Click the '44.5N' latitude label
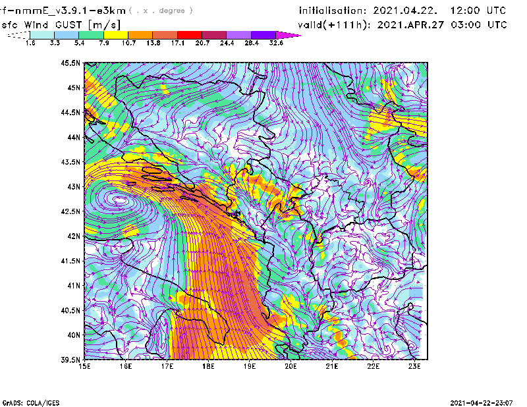Viewport: 527px width, 407px height. pos(70,112)
